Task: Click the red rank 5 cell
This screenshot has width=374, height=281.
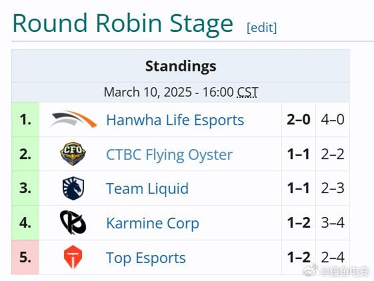Action: click(25, 258)
